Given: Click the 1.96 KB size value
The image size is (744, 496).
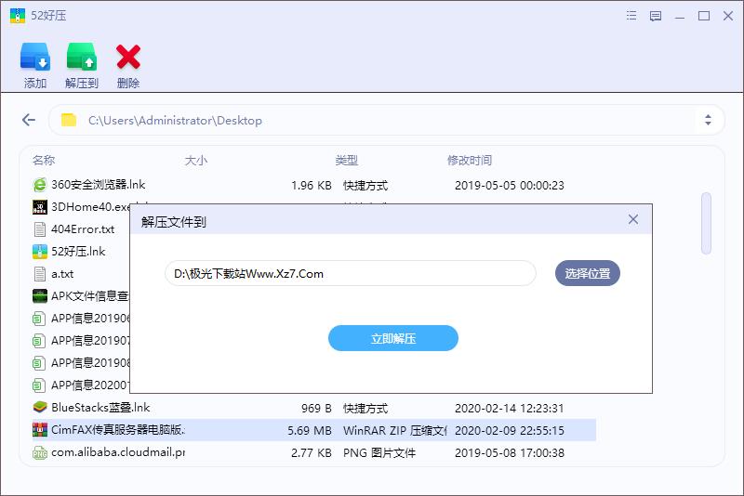Looking at the screenshot, I should click(x=312, y=185).
